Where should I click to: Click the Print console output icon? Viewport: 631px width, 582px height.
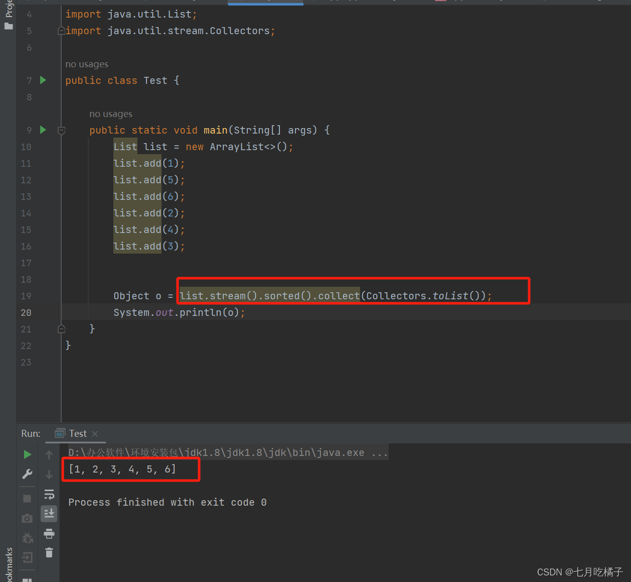(49, 533)
